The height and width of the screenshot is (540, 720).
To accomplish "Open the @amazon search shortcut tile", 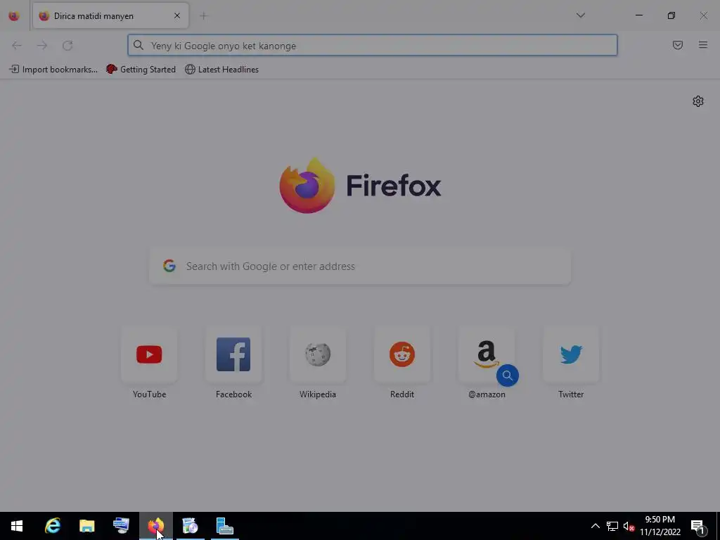I will pos(487,354).
